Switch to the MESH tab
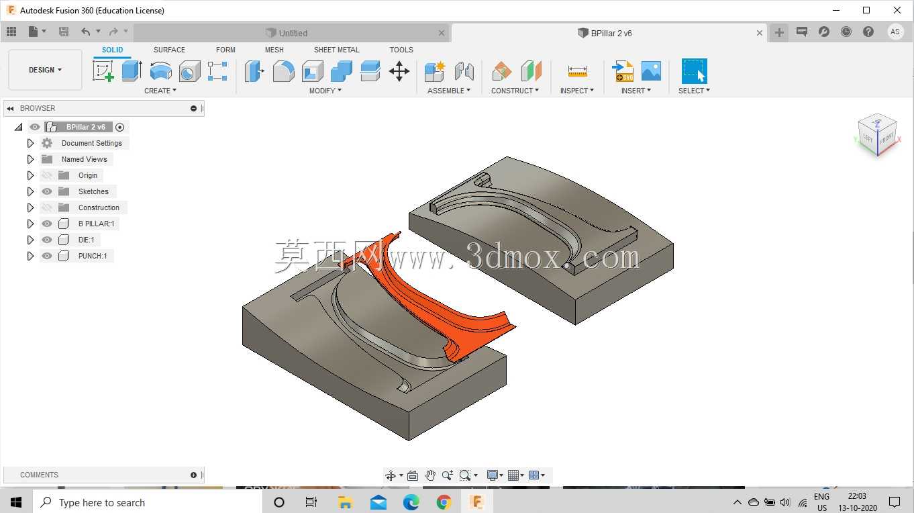Image resolution: width=914 pixels, height=513 pixels. click(274, 50)
